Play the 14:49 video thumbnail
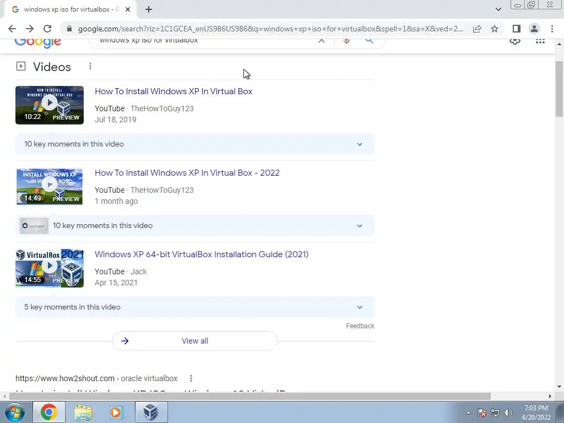This screenshot has height=423, width=564. click(50, 187)
